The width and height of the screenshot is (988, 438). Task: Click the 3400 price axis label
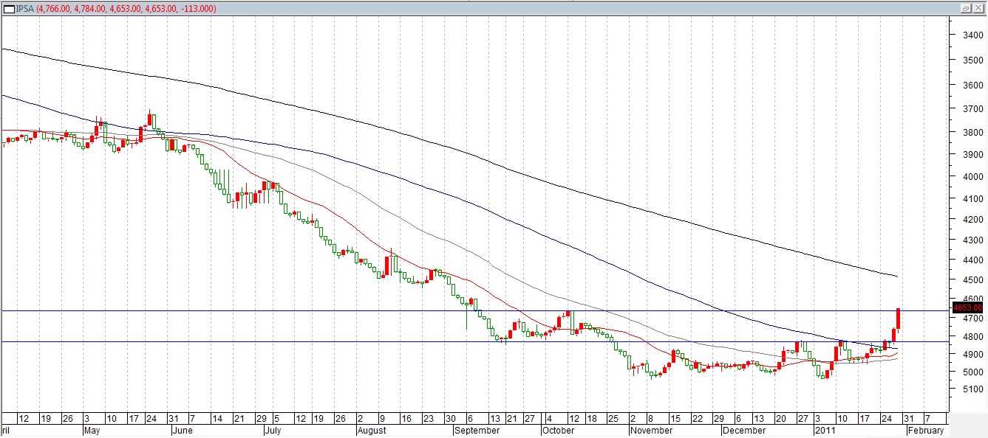click(972, 35)
